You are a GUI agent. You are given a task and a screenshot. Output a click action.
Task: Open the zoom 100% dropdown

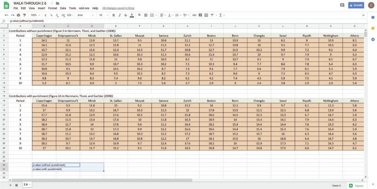pos(35,15)
